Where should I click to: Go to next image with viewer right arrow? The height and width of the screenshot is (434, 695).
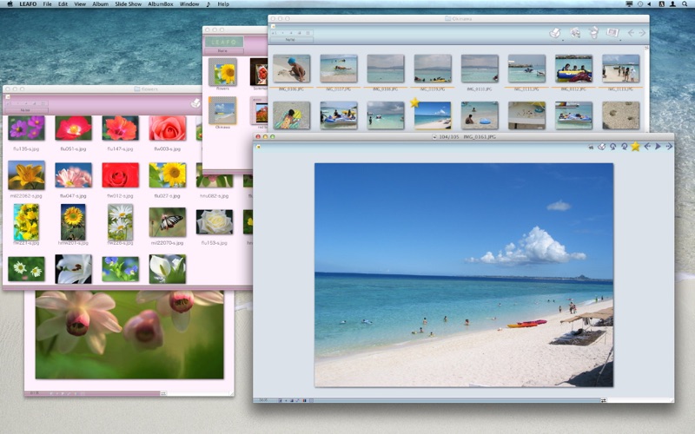pyautogui.click(x=669, y=146)
